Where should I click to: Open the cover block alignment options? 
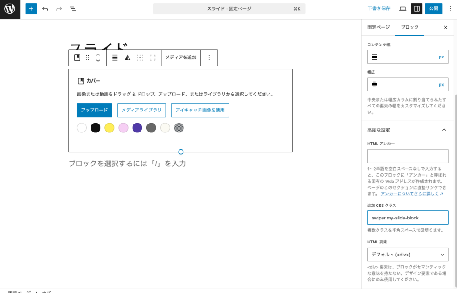coord(115,57)
